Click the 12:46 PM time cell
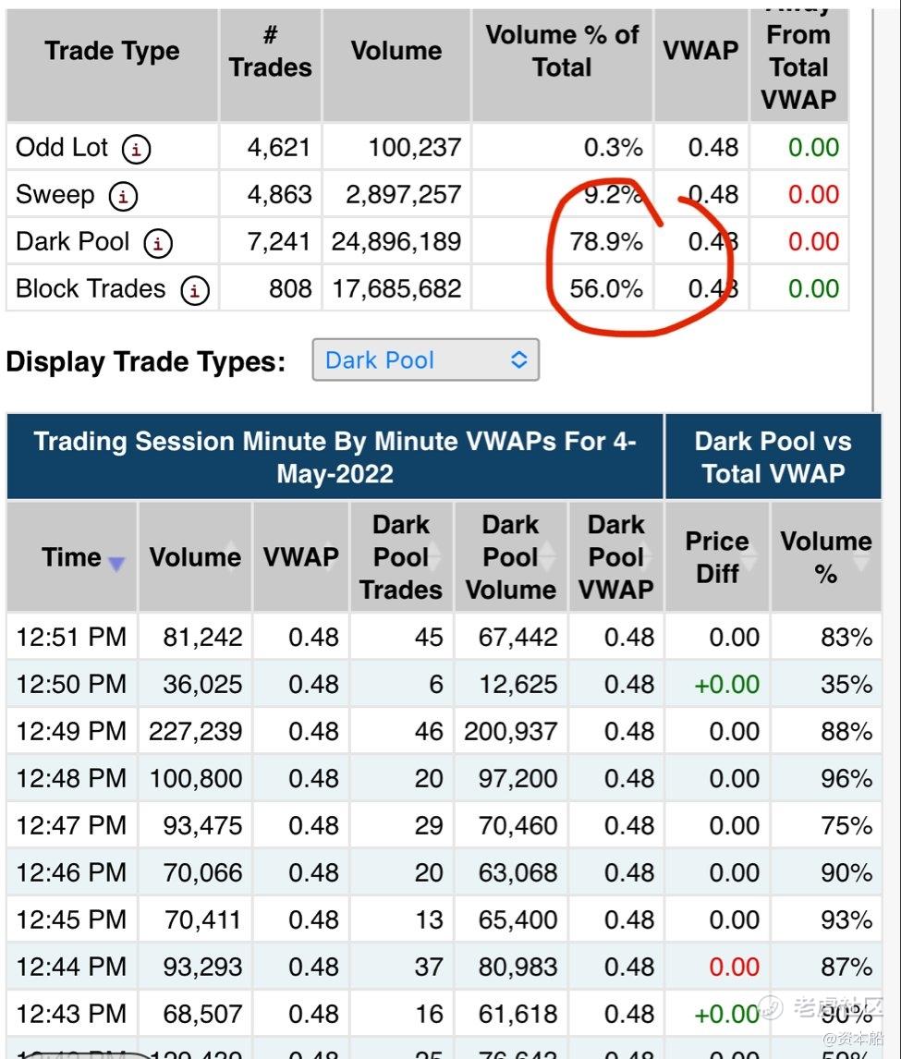 pos(71,872)
